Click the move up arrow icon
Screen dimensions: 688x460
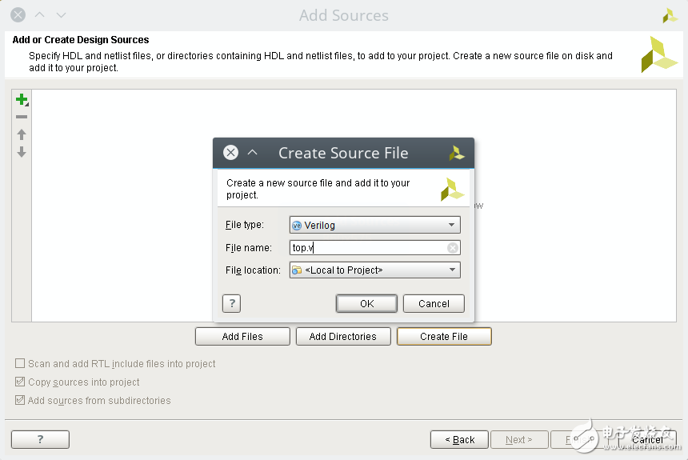tap(22, 134)
